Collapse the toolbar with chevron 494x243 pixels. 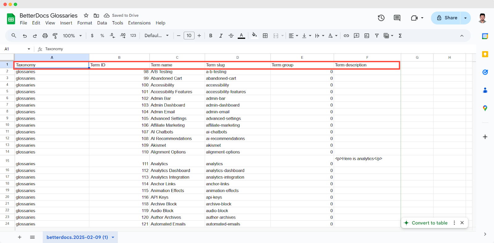pos(462,36)
